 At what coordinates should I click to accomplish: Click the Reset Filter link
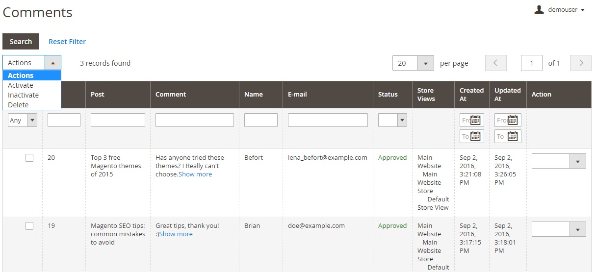(x=67, y=42)
